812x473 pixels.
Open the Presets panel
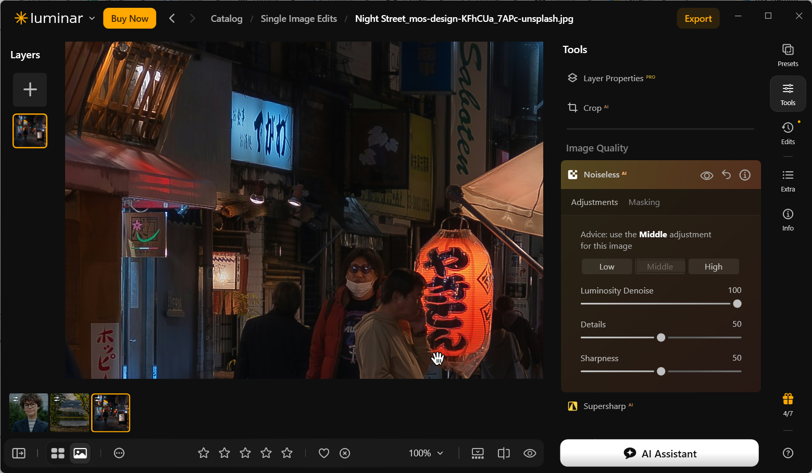[x=788, y=55]
